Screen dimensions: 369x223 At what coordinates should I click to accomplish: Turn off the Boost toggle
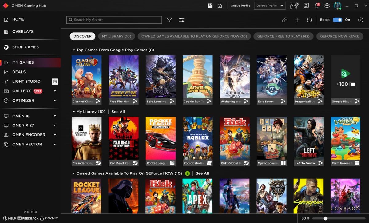tap(337, 20)
